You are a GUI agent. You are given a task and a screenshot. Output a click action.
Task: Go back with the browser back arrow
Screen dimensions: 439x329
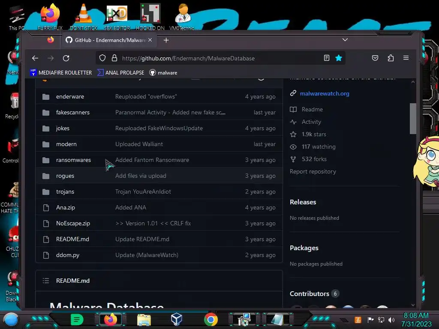tap(35, 58)
